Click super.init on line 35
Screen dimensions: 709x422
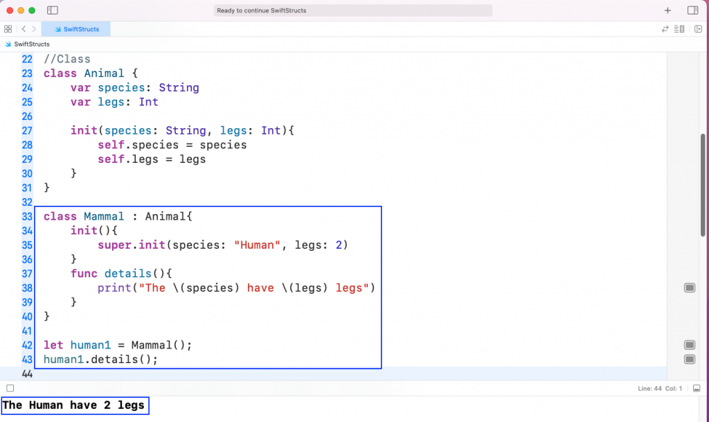pyautogui.click(x=132, y=245)
